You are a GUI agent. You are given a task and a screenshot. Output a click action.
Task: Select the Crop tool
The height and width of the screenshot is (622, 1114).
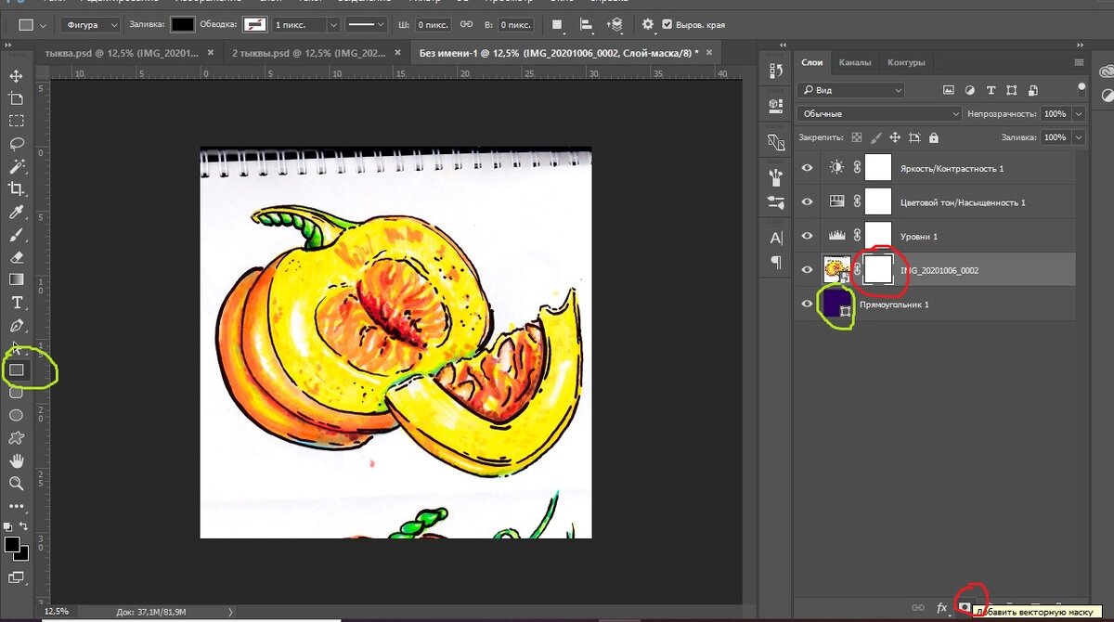(16, 189)
